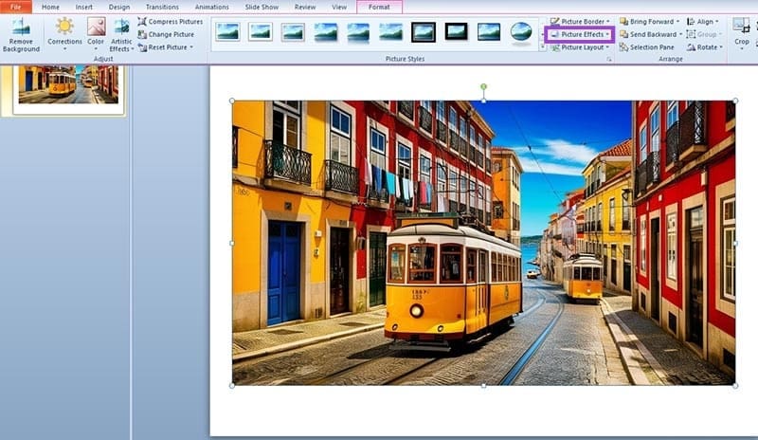Viewport: 758px width, 440px height.
Task: Apply the oval picture style
Action: tap(521, 32)
